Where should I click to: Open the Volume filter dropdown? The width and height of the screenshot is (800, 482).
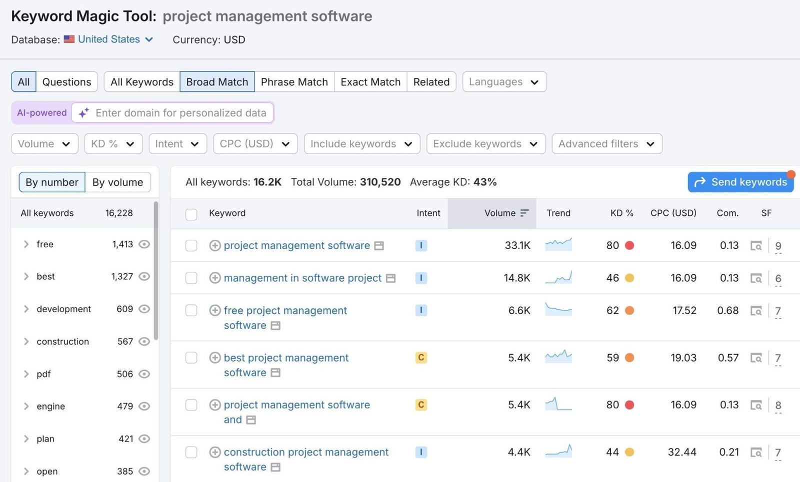coord(44,144)
